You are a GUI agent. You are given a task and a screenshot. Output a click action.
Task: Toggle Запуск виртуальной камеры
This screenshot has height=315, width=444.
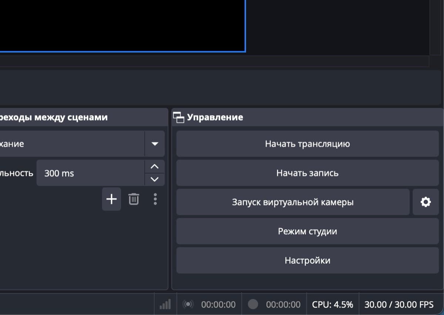point(293,202)
